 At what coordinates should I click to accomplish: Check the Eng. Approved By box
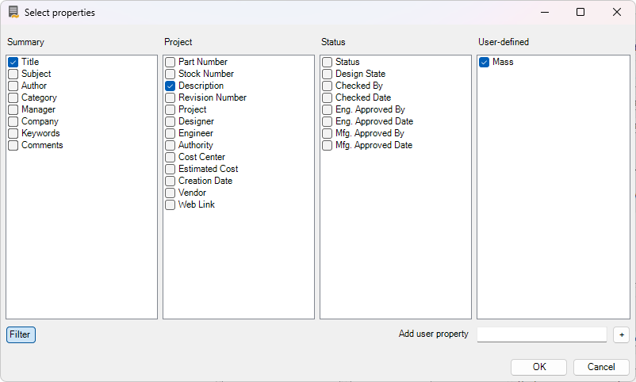(327, 109)
